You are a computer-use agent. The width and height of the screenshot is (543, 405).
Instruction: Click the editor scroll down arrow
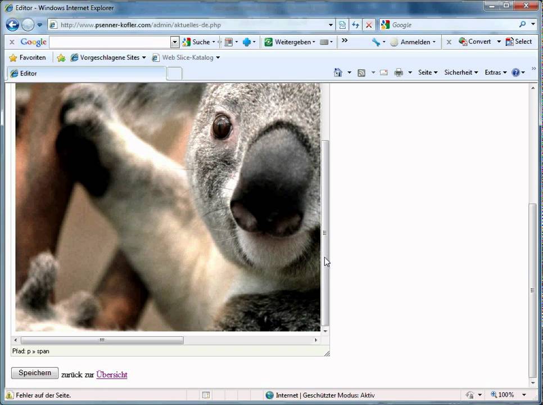(x=325, y=331)
